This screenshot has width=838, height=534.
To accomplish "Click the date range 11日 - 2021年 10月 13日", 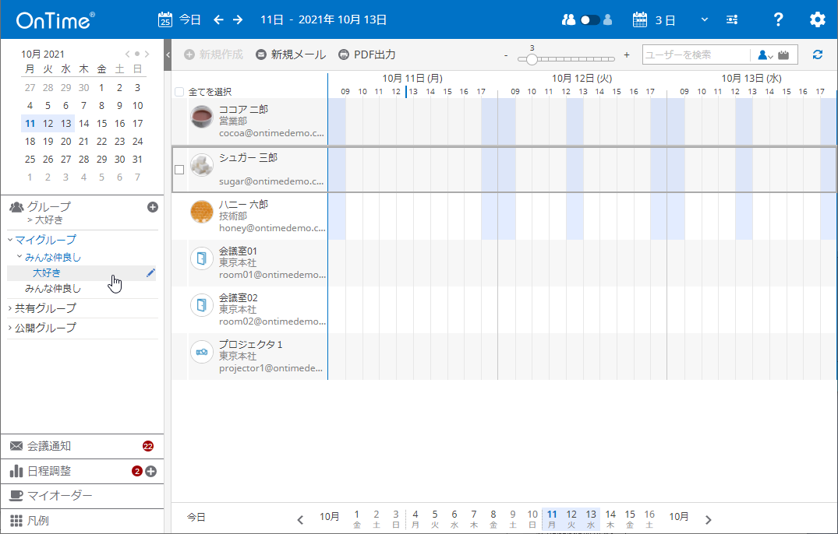I will 324,19.
